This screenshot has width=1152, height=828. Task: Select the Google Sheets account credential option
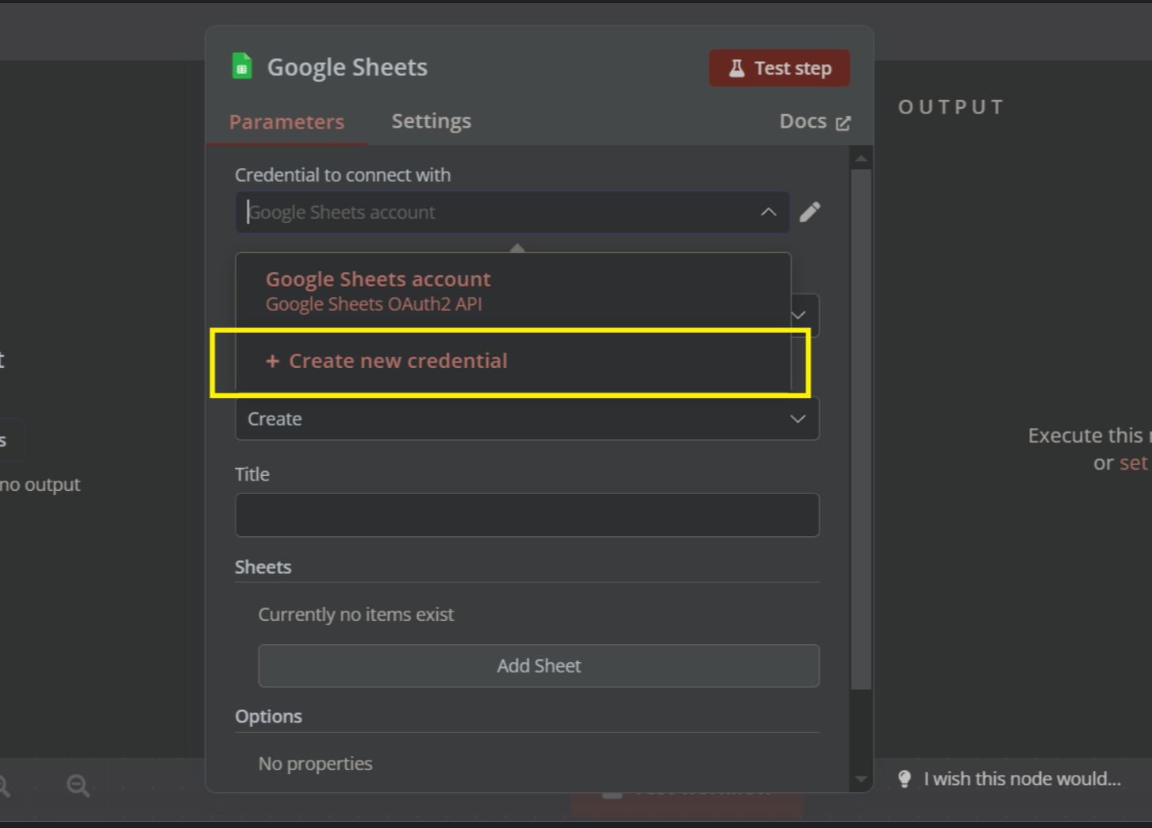pos(513,291)
